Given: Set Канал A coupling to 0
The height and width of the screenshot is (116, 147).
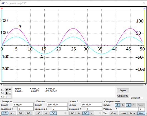Looking at the screenshot, I should 46,113.
